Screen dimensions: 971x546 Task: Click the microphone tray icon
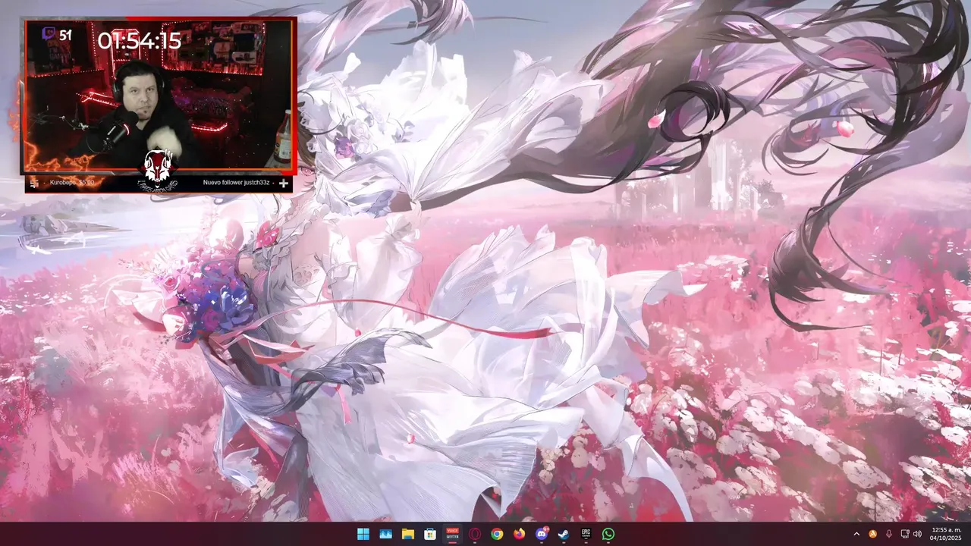click(888, 534)
